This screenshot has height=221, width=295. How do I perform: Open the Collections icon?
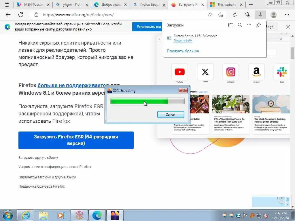248,15
